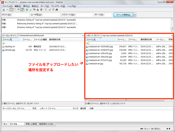Screen dimensions: 175x132
Task: Click the macbook-air-1038x576.jpg file icon
Action: (87, 50)
